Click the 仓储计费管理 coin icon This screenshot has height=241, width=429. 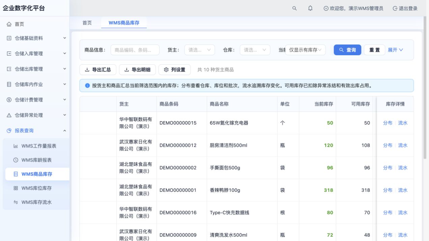9,100
